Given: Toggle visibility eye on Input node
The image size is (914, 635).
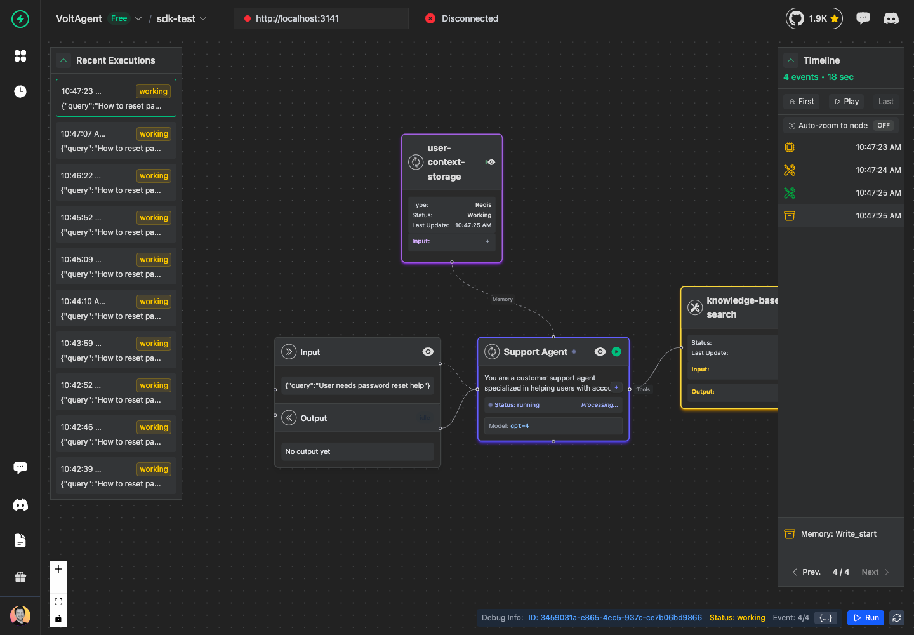Looking at the screenshot, I should 428,352.
